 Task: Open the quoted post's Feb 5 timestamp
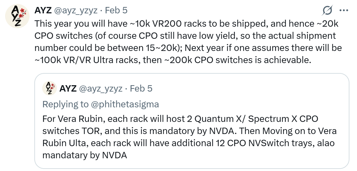click(141, 89)
